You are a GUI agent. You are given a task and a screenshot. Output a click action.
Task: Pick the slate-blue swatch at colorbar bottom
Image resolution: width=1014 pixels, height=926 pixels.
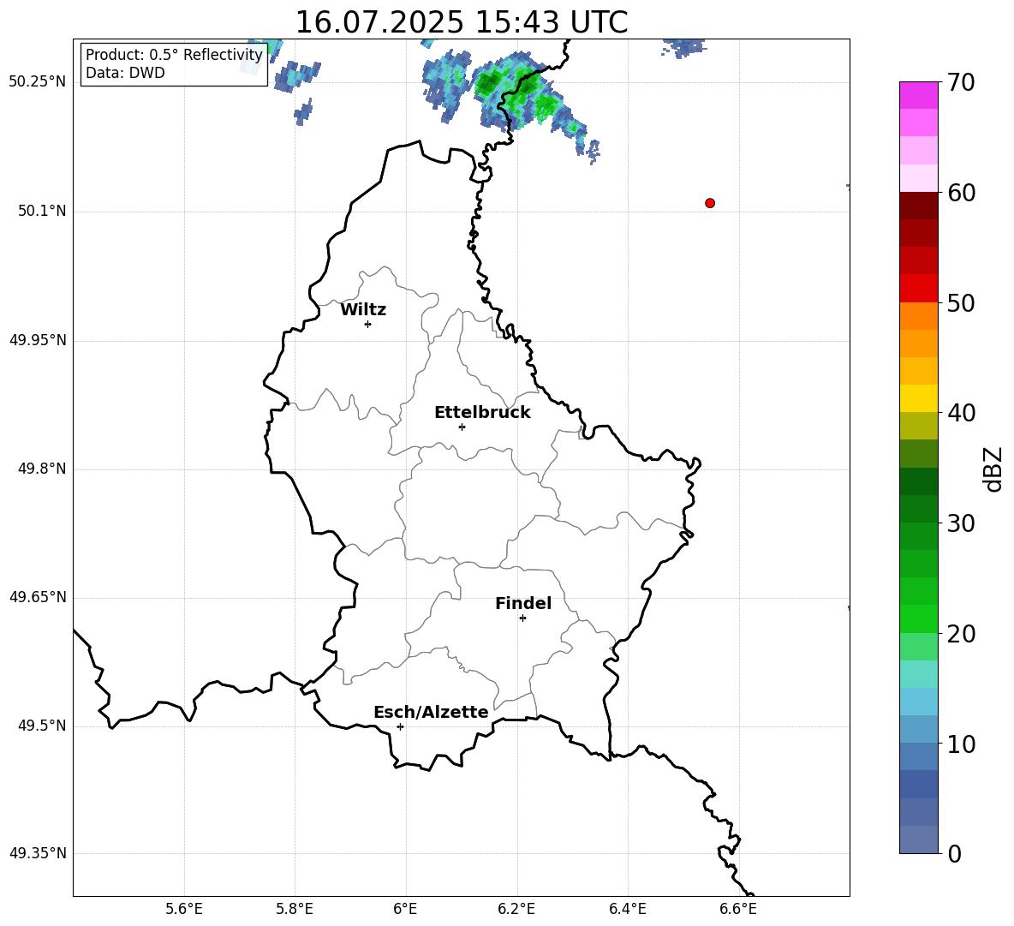tap(919, 839)
